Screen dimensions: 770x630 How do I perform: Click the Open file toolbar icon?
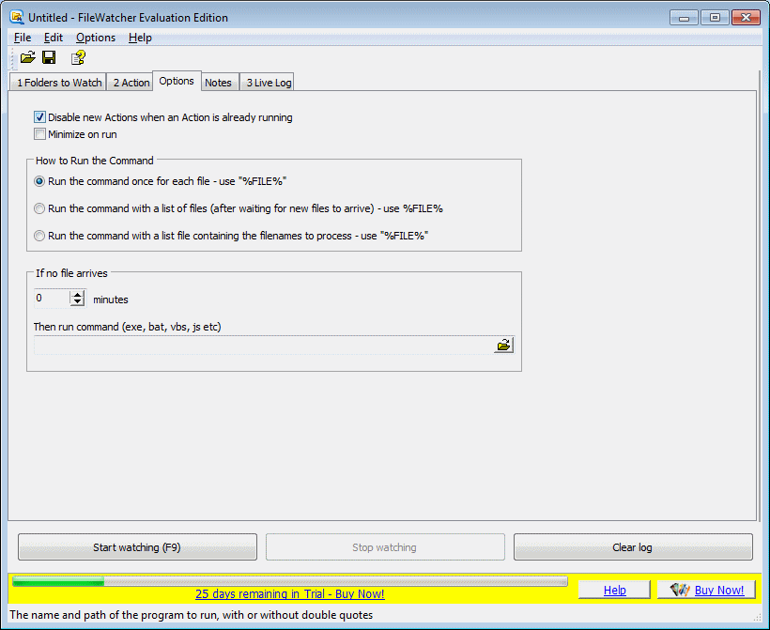pyautogui.click(x=27, y=58)
